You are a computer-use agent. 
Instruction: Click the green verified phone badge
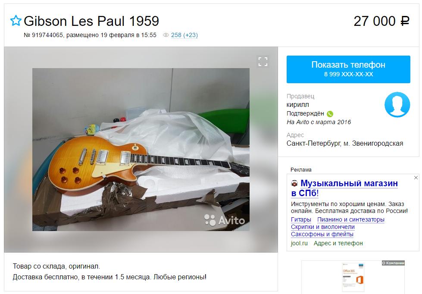(330, 114)
